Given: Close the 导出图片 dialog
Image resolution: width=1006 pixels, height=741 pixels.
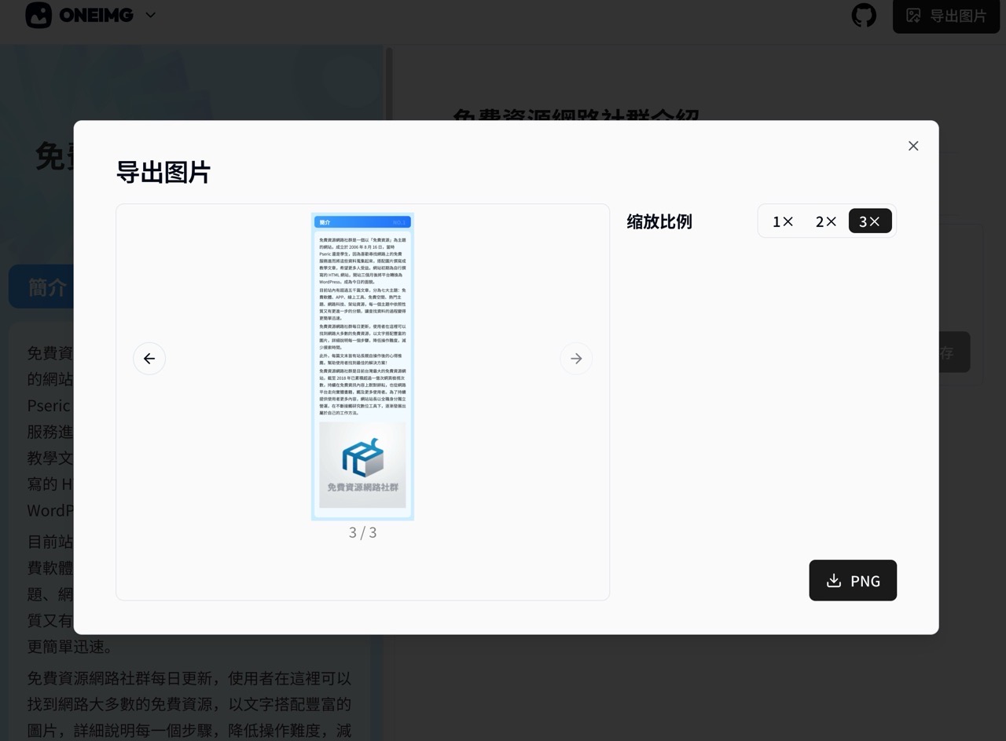Looking at the screenshot, I should click(x=913, y=146).
